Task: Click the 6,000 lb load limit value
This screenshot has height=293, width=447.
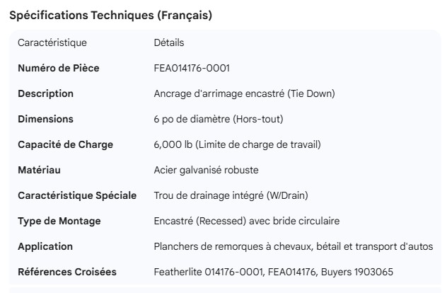Action: click(x=237, y=144)
